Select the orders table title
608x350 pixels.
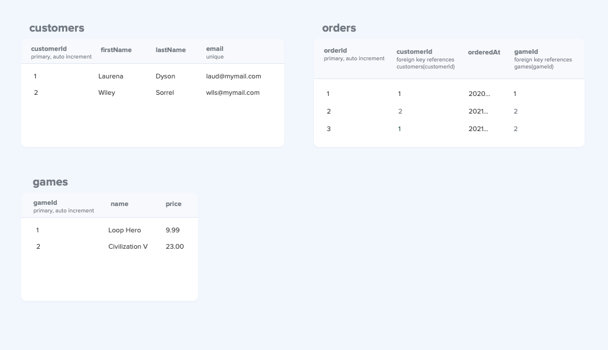339,28
